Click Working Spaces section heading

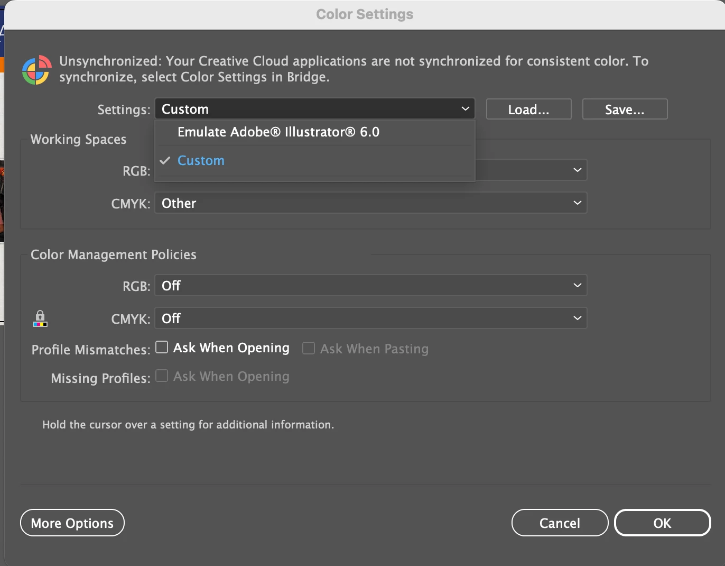(x=79, y=140)
